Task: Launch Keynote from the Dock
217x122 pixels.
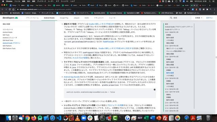Action: click(140, 118)
